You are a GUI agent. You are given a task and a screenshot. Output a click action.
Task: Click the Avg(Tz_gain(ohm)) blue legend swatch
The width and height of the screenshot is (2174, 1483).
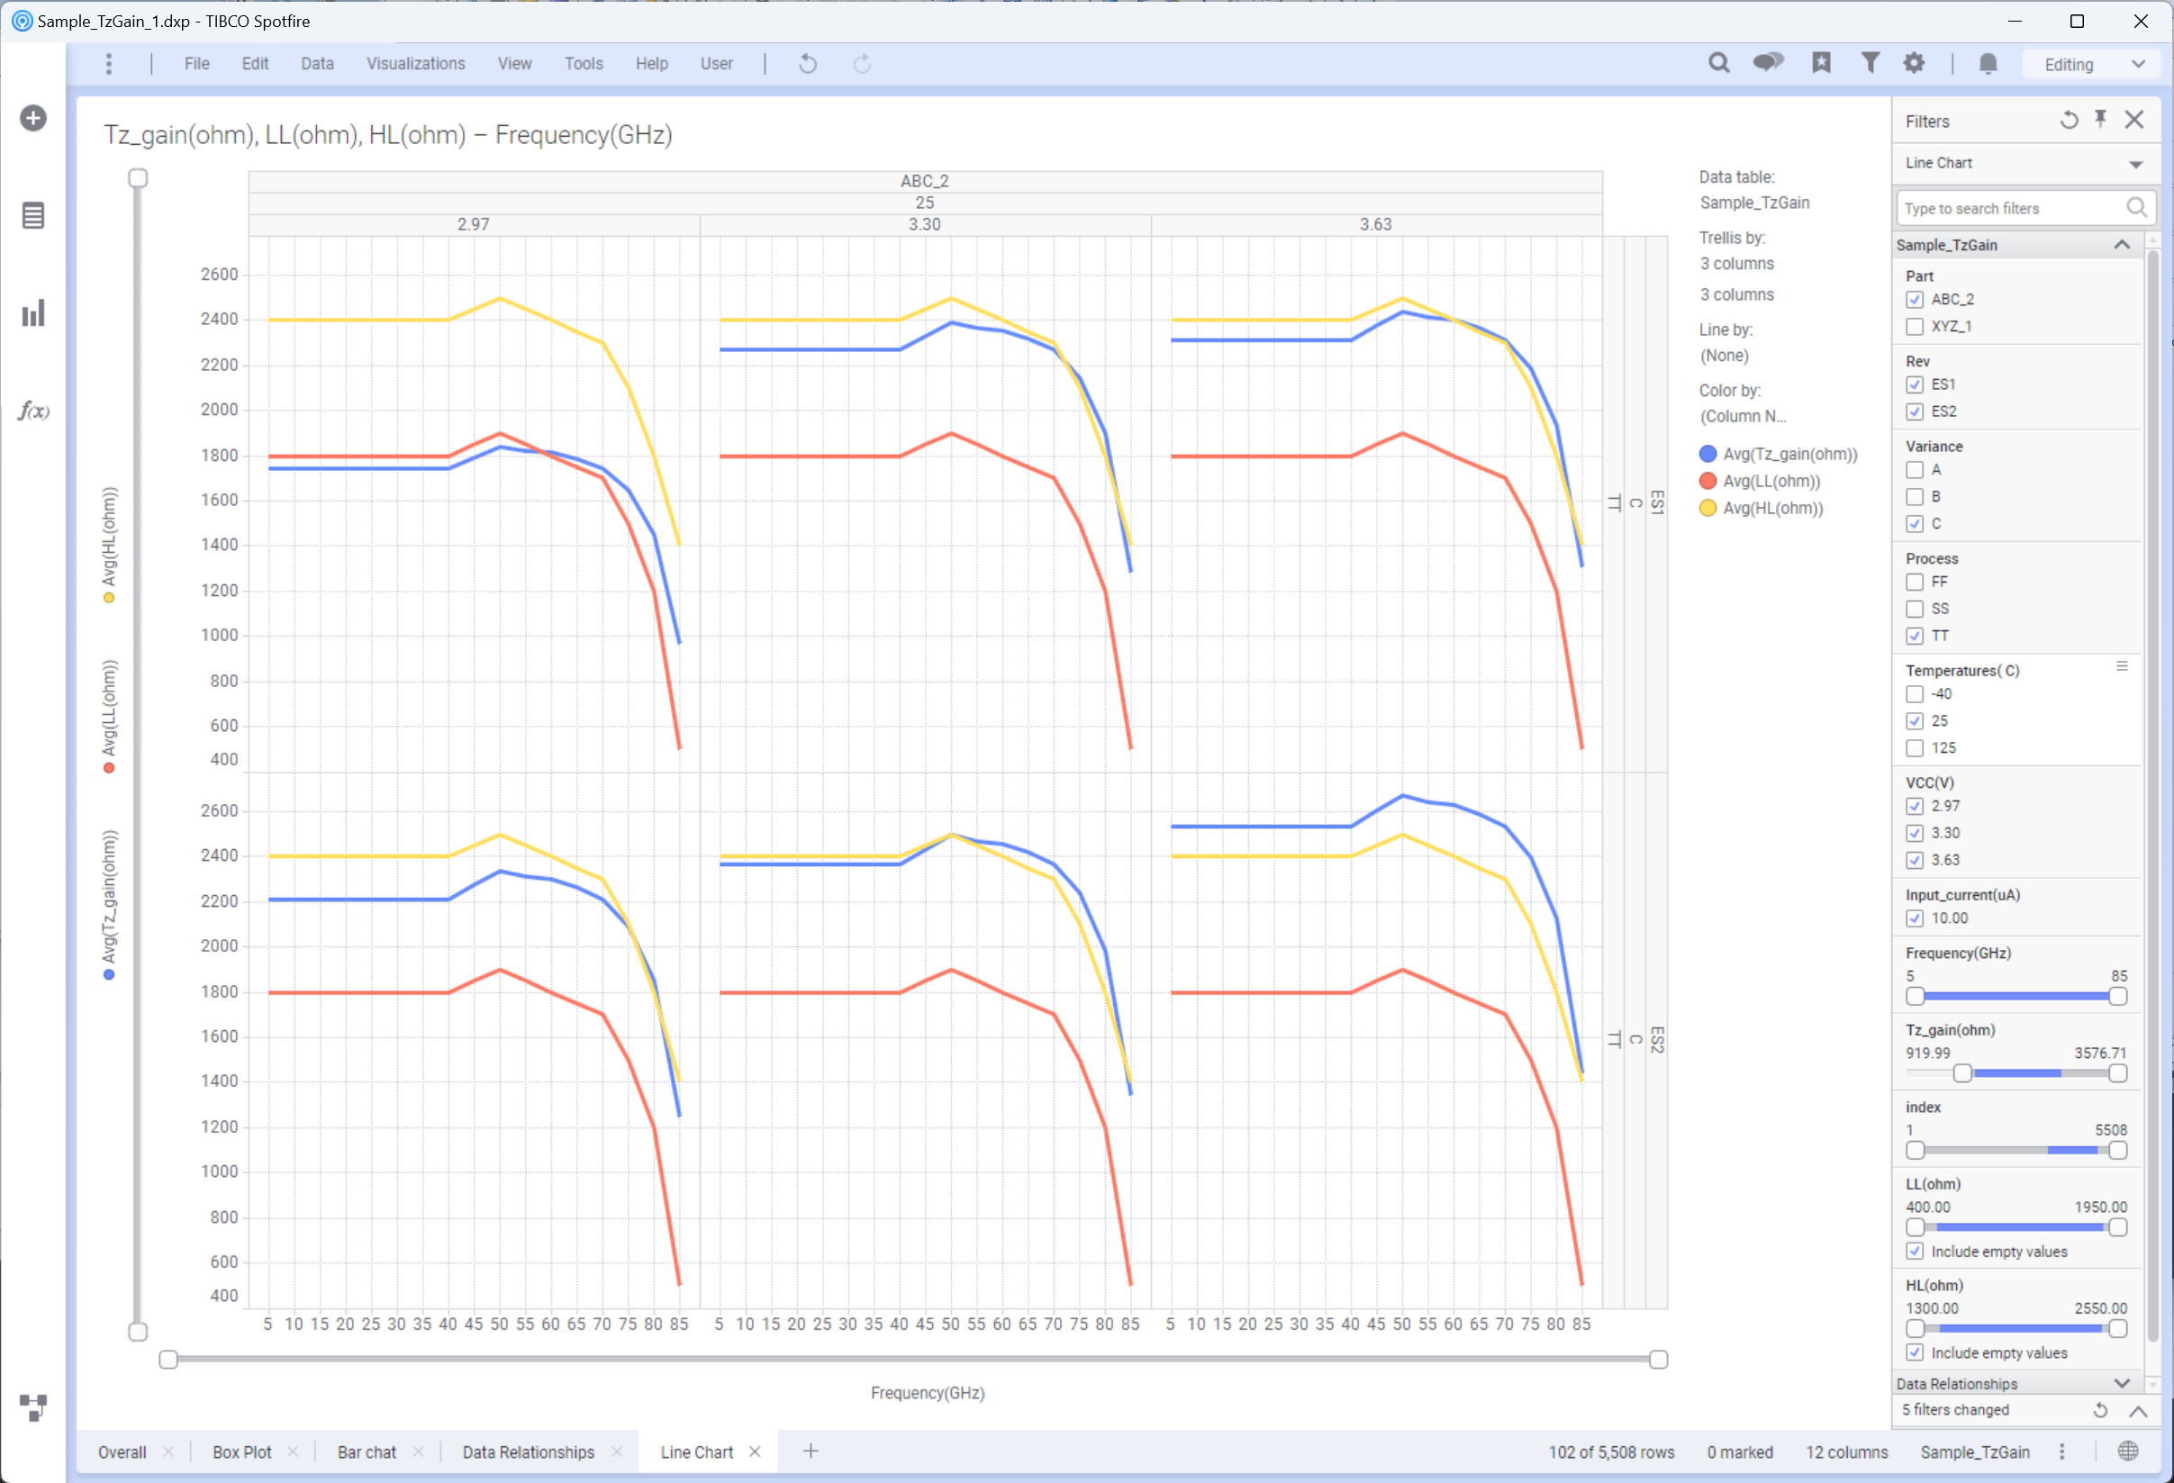coord(1708,455)
